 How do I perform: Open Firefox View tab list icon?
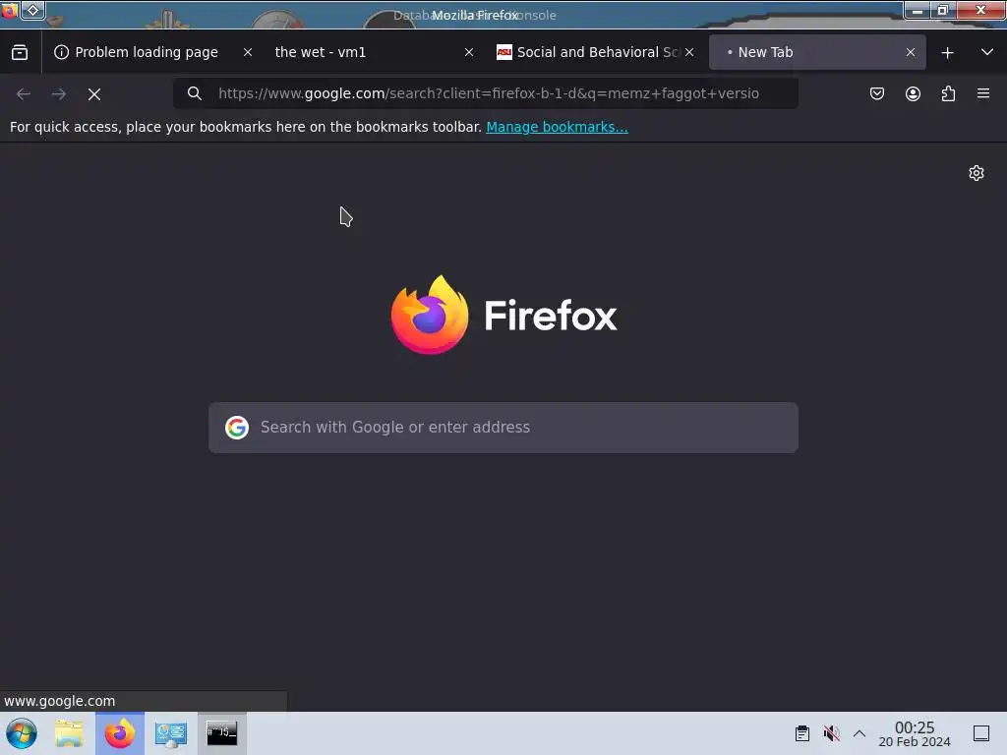pos(20,53)
